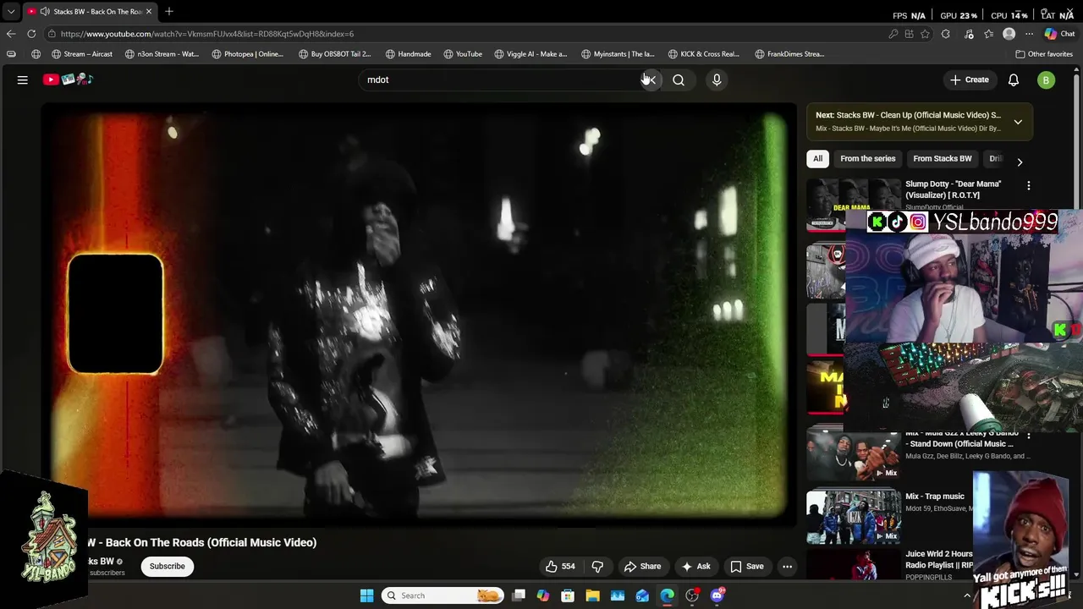The height and width of the screenshot is (609, 1083).
Task: Dislike this video
Action: coord(597,567)
